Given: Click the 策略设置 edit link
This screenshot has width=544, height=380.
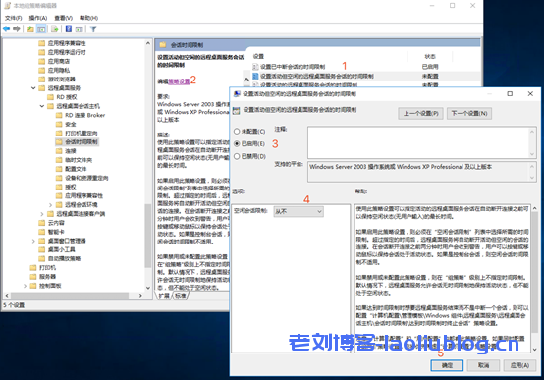Looking at the screenshot, I should click(x=179, y=81).
